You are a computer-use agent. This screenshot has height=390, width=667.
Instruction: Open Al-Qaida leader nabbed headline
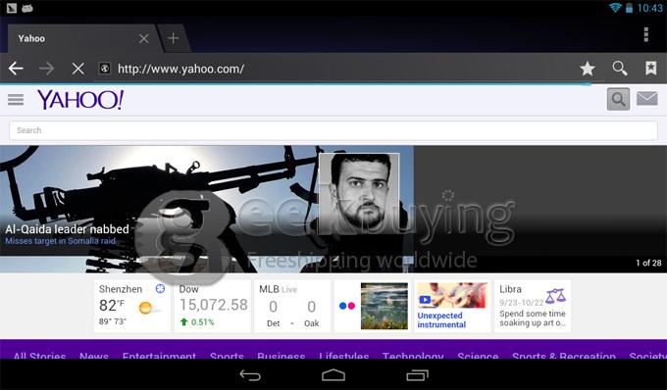coord(67,229)
